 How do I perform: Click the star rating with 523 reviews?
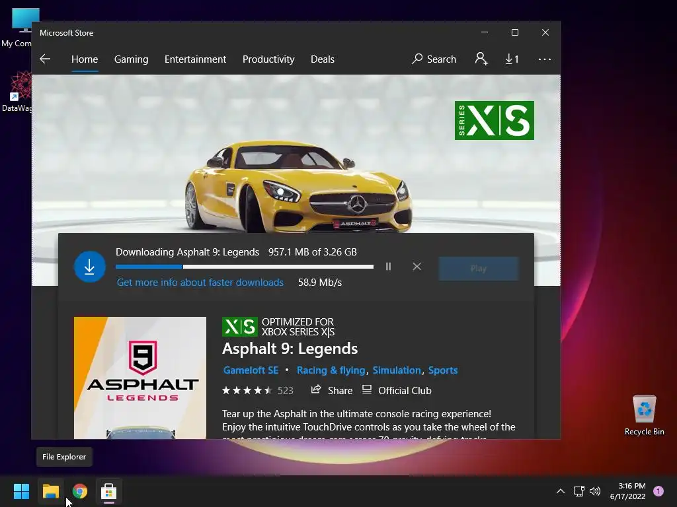(x=258, y=391)
